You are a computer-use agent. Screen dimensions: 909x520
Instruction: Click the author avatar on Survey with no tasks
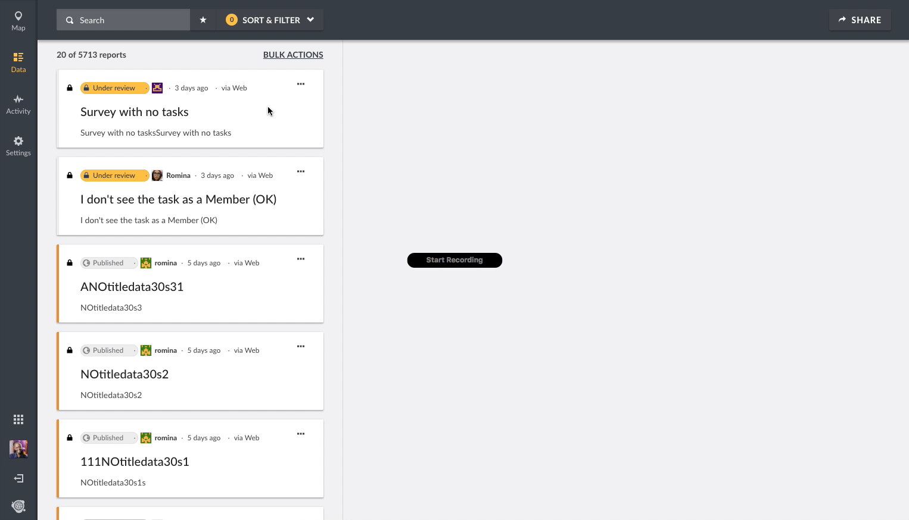click(x=157, y=88)
